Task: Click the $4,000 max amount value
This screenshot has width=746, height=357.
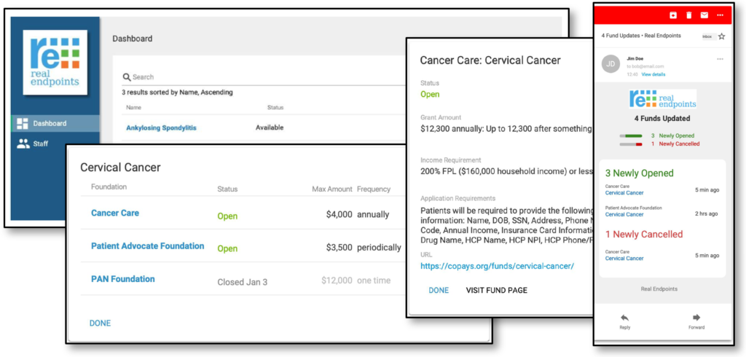Action: (x=339, y=215)
